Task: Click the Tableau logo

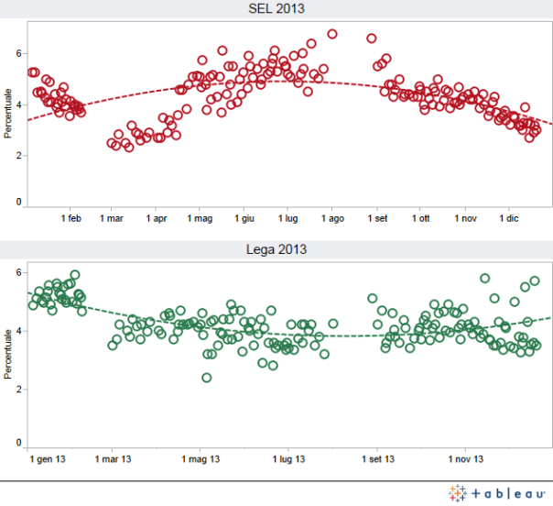Action: pyautogui.click(x=498, y=491)
